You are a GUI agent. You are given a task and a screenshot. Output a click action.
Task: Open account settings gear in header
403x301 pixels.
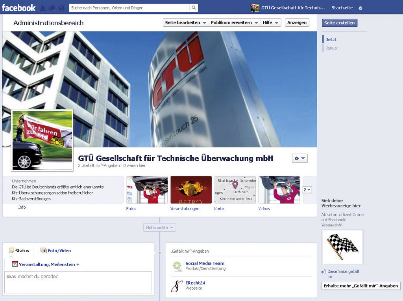[360, 8]
